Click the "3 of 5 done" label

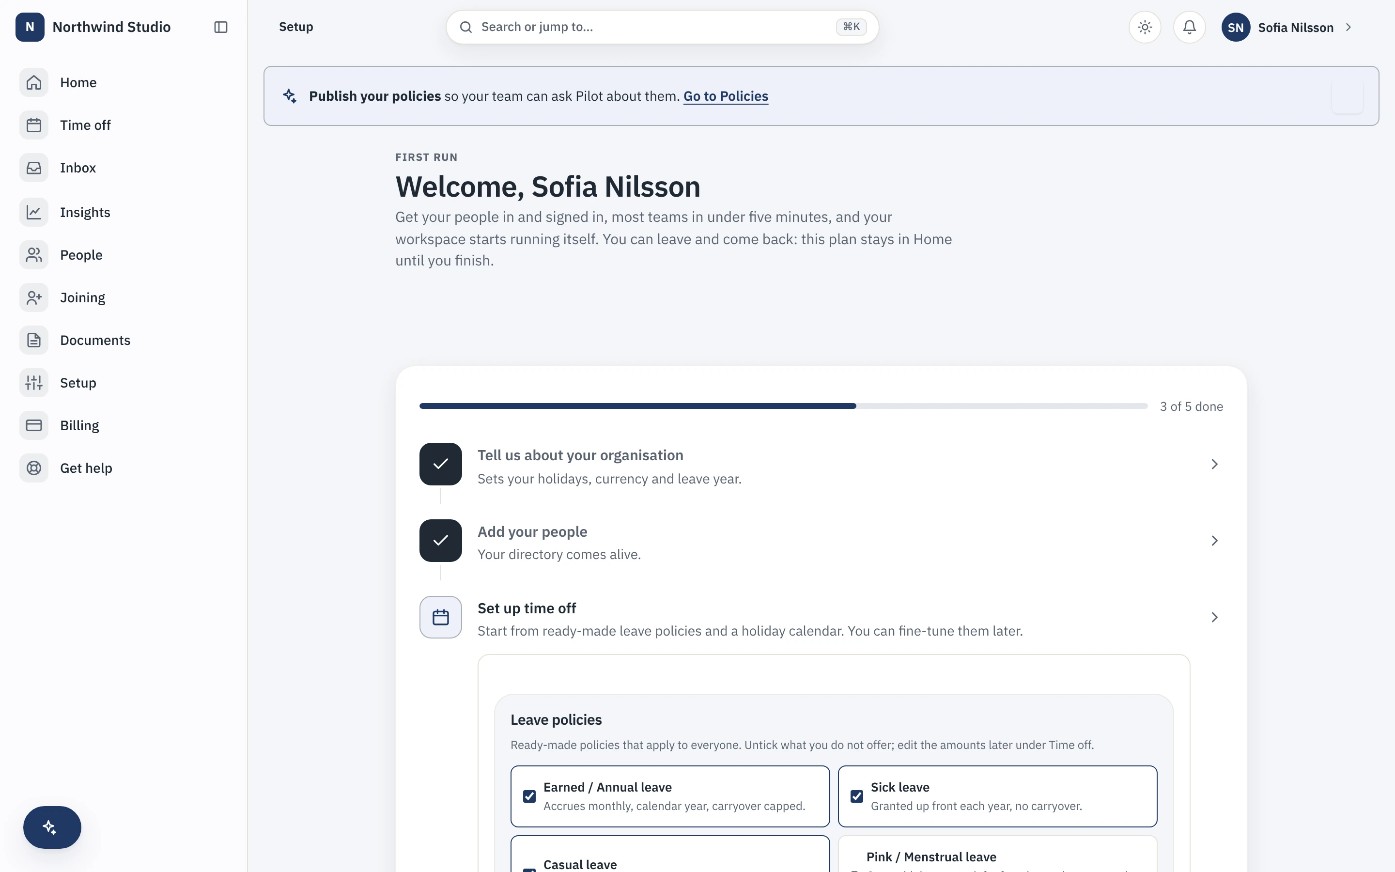coord(1192,406)
